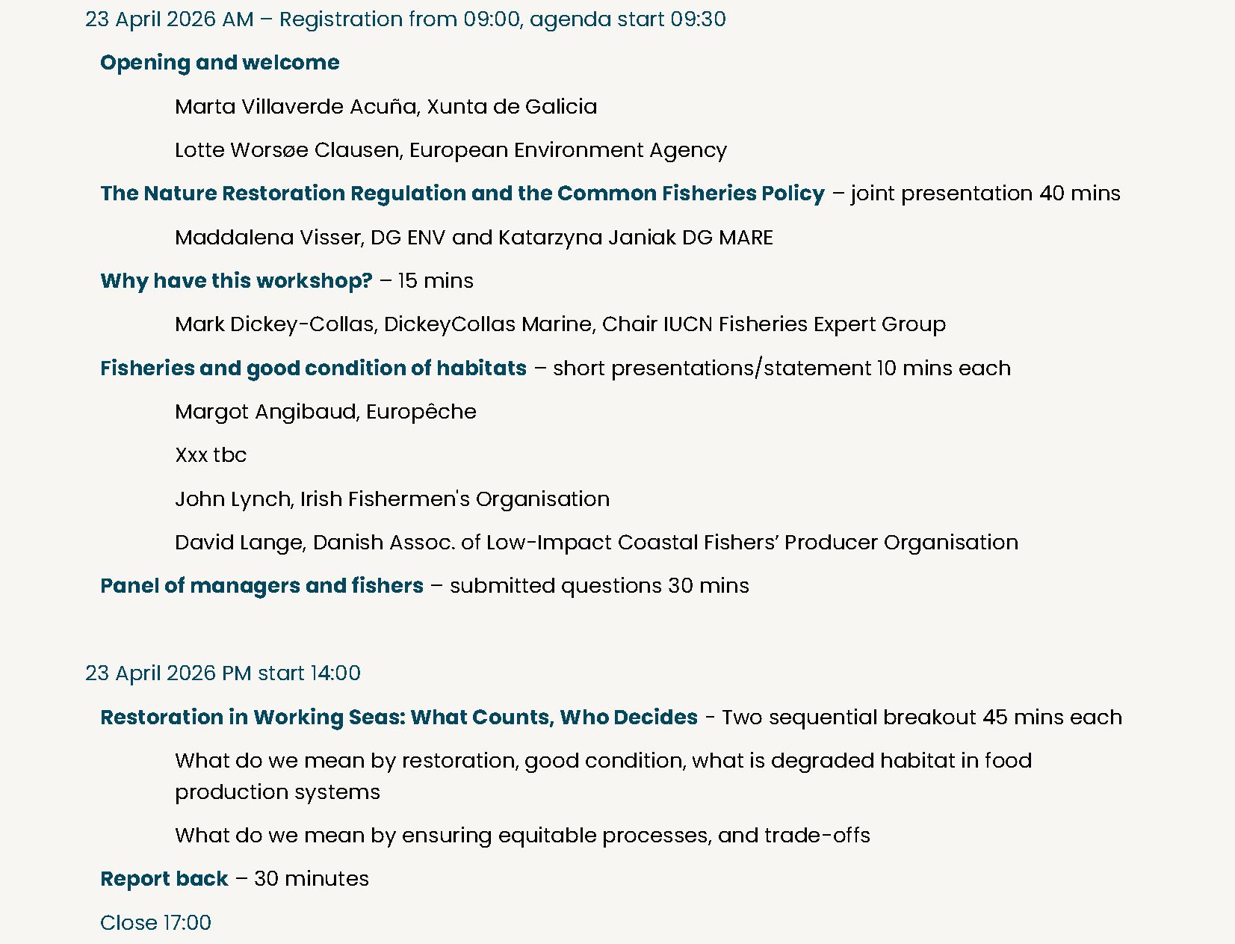Select the David Lange speaker line

tap(595, 543)
